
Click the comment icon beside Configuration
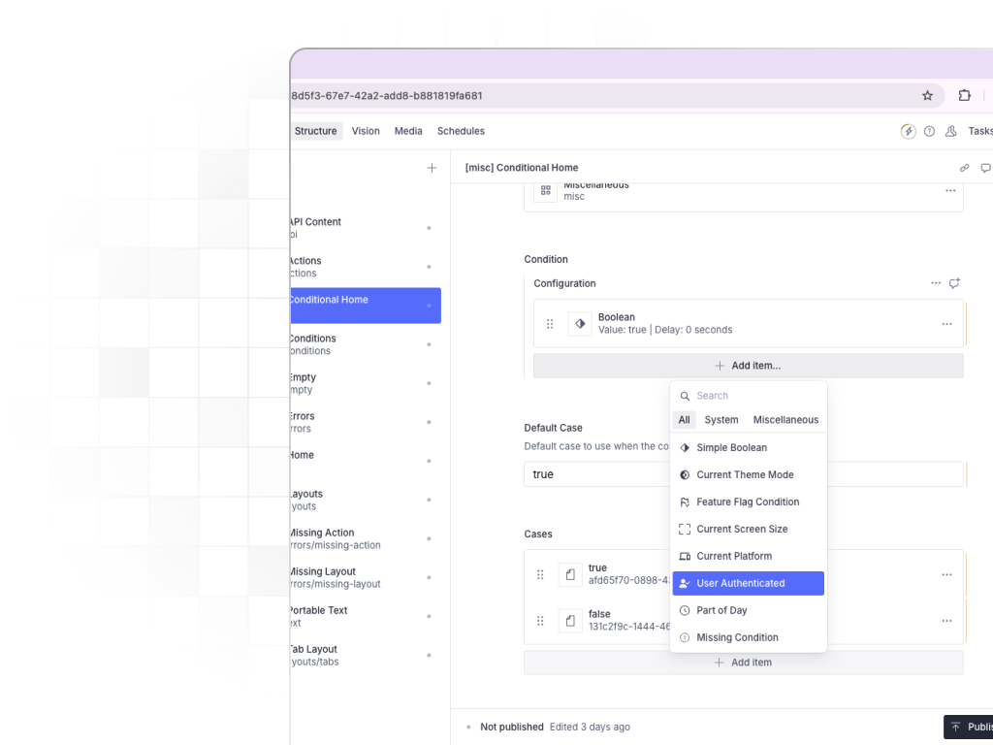pyautogui.click(x=954, y=283)
